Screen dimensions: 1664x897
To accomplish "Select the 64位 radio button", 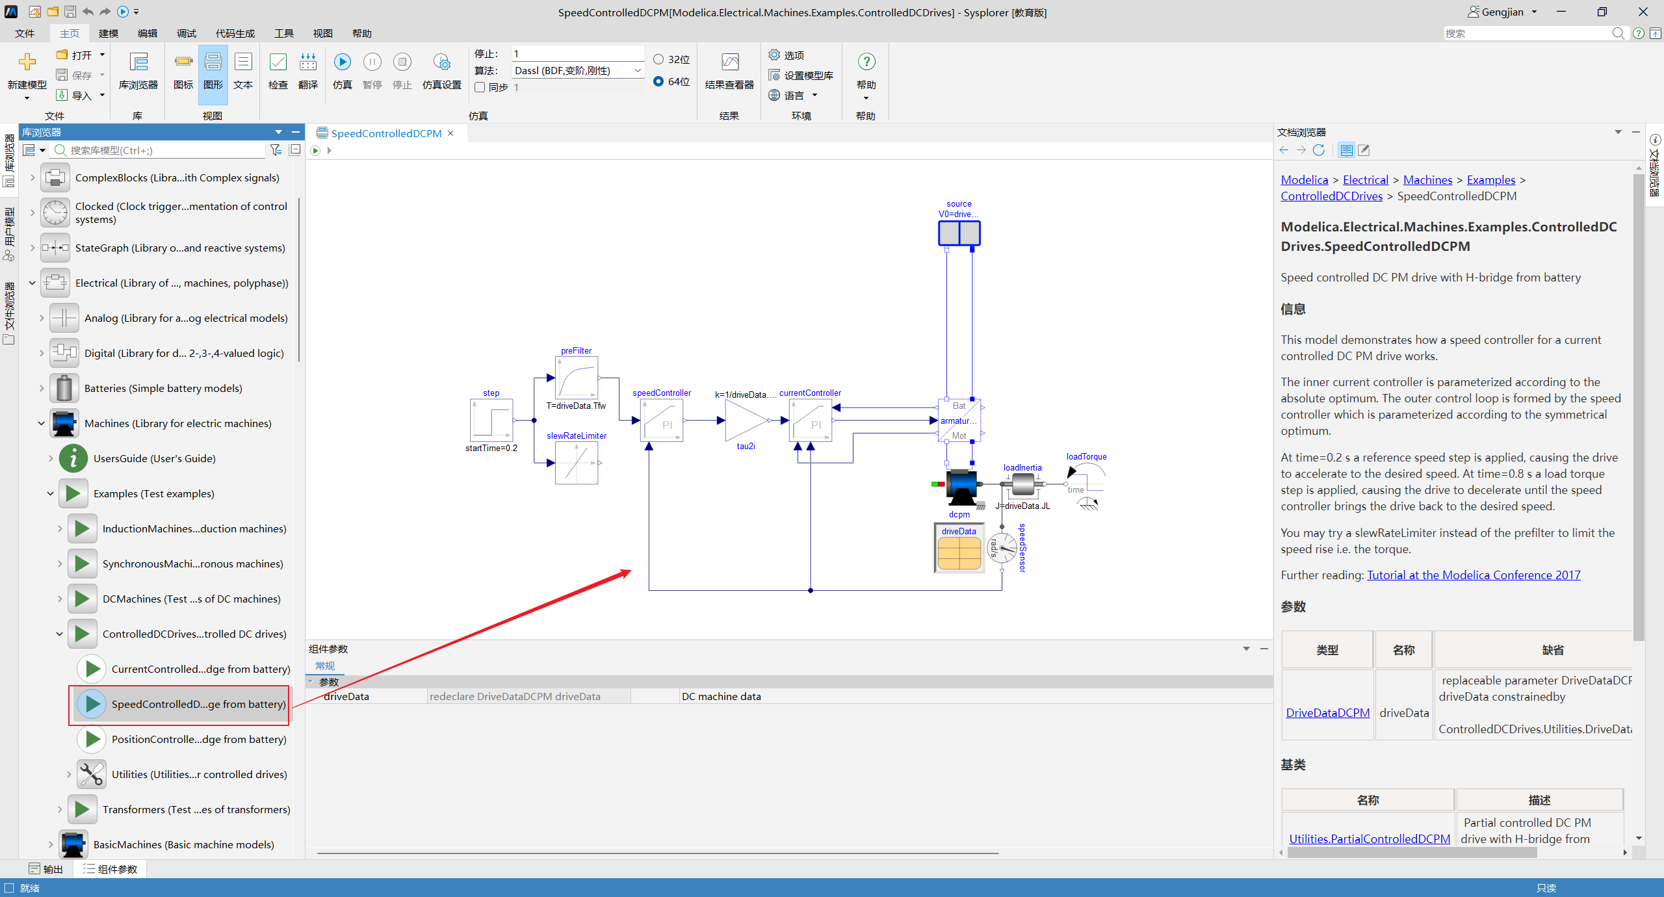I will point(658,81).
